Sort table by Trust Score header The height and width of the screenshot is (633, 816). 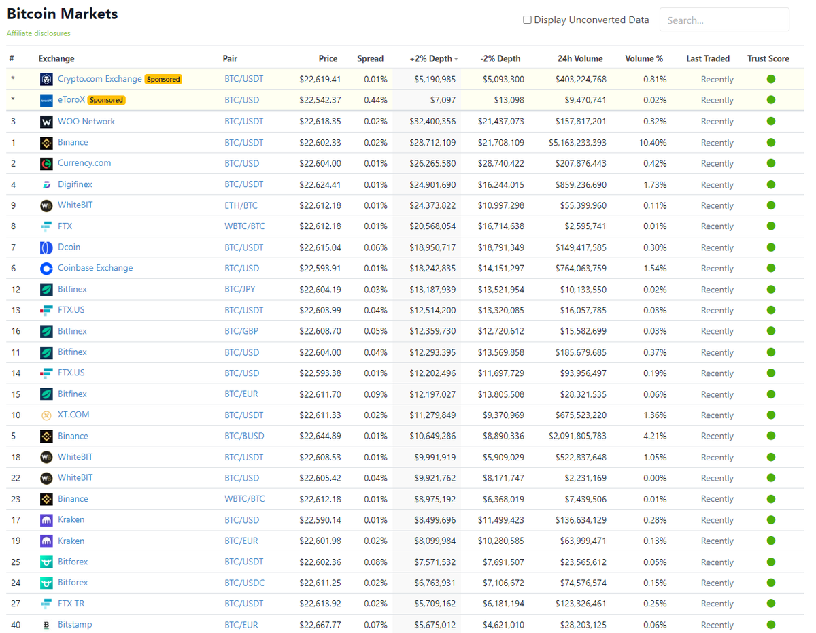click(x=768, y=58)
